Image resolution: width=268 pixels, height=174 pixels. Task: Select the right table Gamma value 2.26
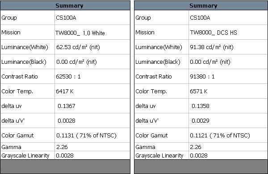click(196, 147)
